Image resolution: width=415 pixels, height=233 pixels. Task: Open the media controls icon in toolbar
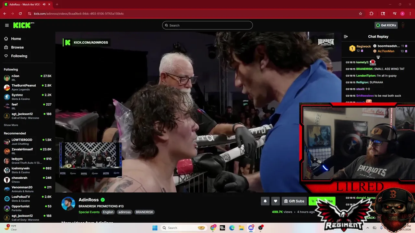click(x=395, y=14)
